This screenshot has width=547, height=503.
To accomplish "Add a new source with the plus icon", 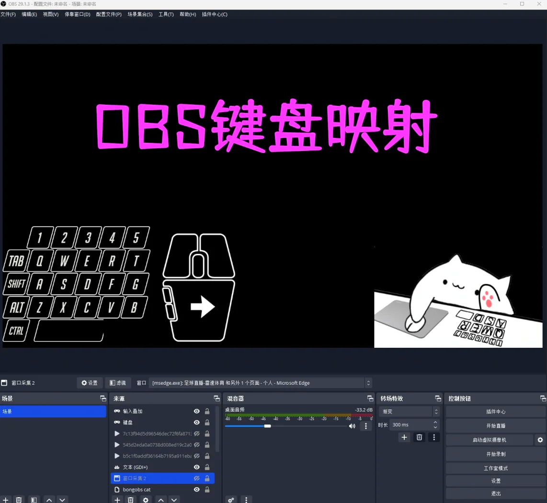I will point(117,500).
